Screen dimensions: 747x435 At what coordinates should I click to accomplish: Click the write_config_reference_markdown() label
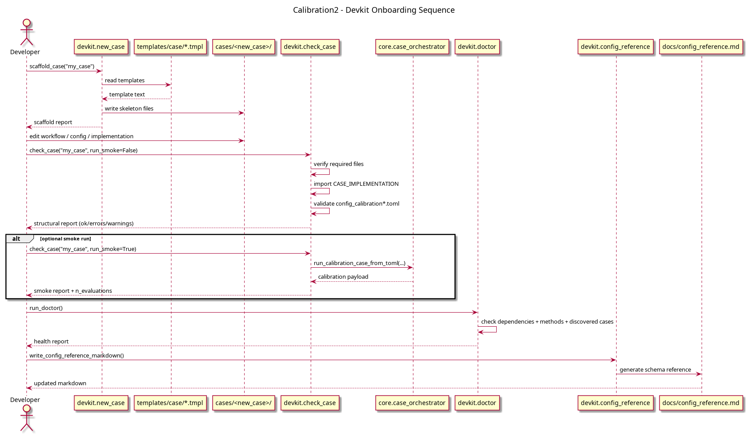[77, 356]
